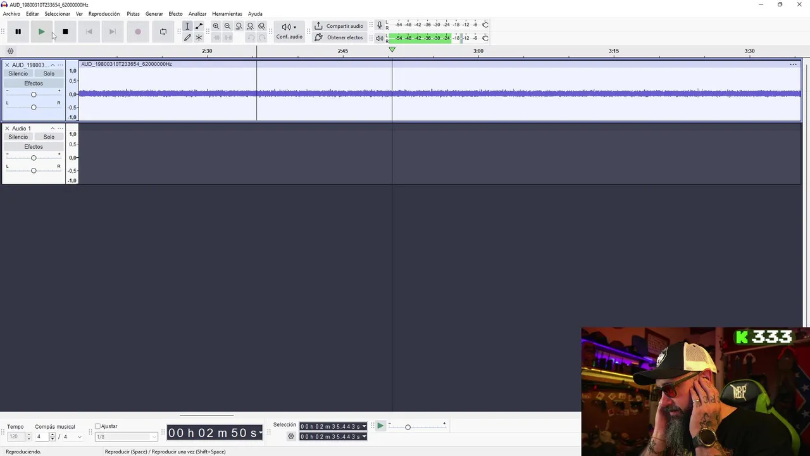Image resolution: width=810 pixels, height=456 pixels.
Task: Select the Envelope tool
Action: pyautogui.click(x=199, y=26)
